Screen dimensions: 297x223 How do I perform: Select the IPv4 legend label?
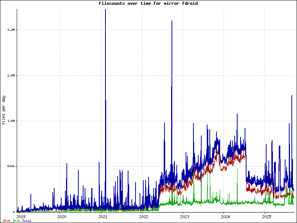point(6,221)
